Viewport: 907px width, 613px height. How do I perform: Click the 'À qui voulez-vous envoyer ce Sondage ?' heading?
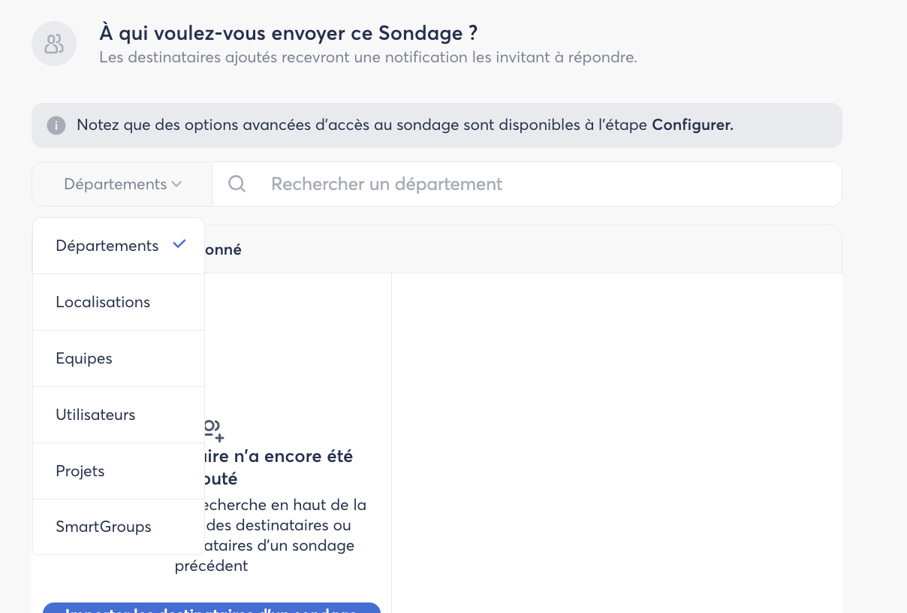click(x=288, y=34)
